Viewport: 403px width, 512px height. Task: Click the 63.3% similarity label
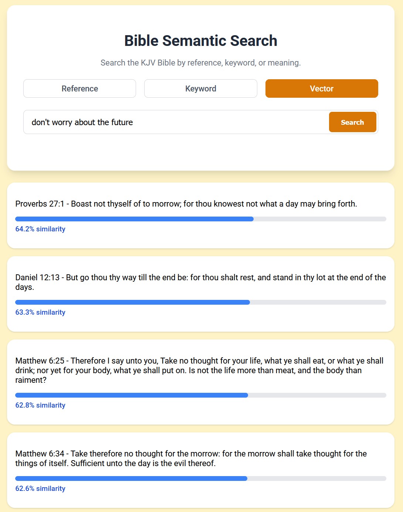[40, 312]
